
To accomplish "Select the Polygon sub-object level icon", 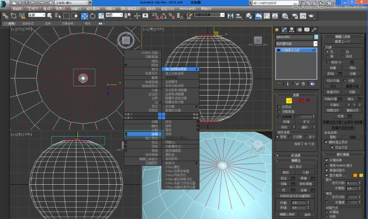I will tap(301, 100).
